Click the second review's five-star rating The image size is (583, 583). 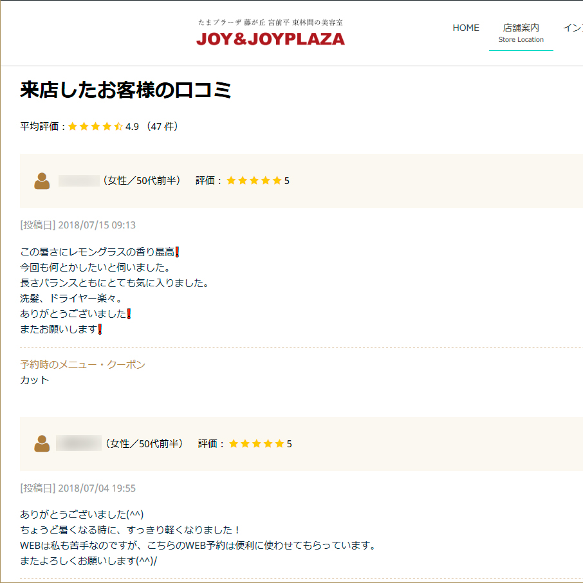tap(256, 444)
